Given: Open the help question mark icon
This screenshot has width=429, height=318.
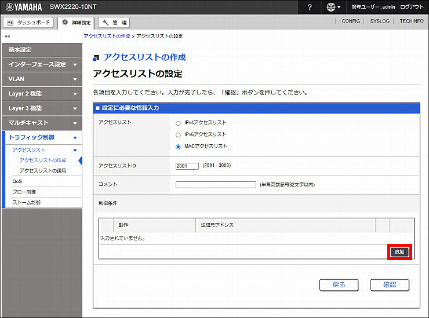Looking at the screenshot, I should tap(310, 8).
